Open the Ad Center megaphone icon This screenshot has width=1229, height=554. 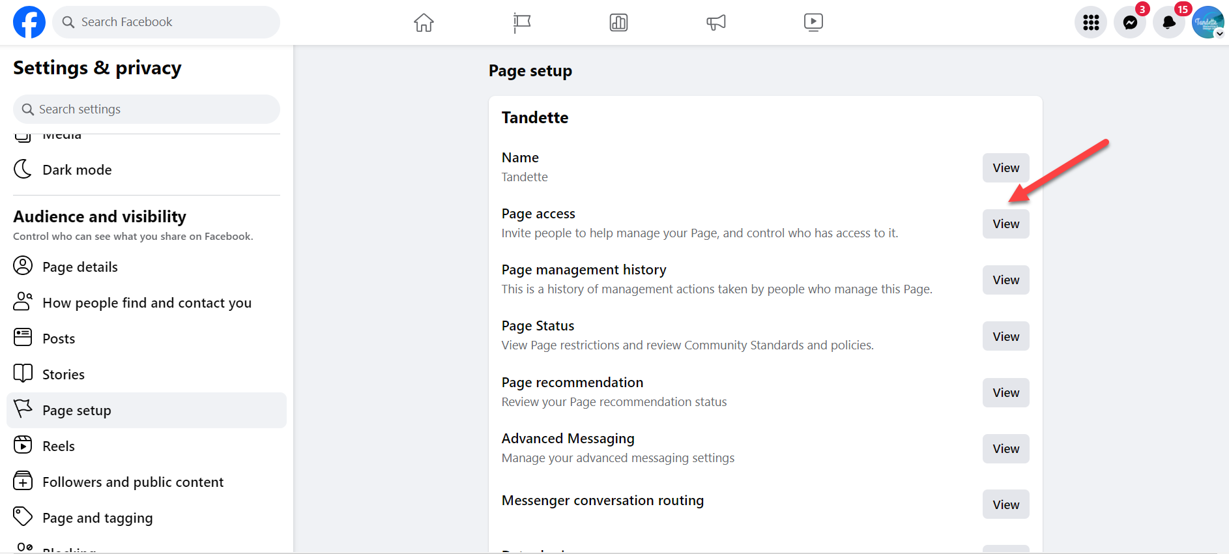[x=716, y=22]
